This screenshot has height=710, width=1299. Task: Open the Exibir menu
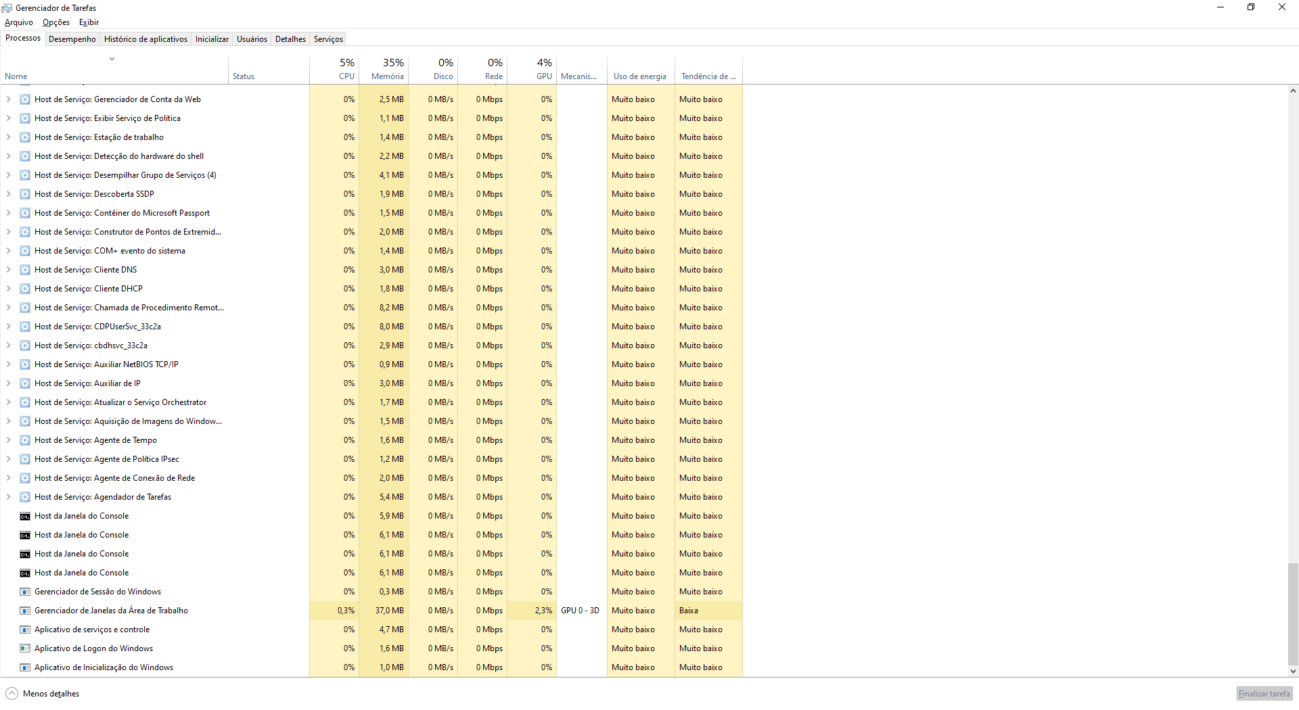point(89,22)
